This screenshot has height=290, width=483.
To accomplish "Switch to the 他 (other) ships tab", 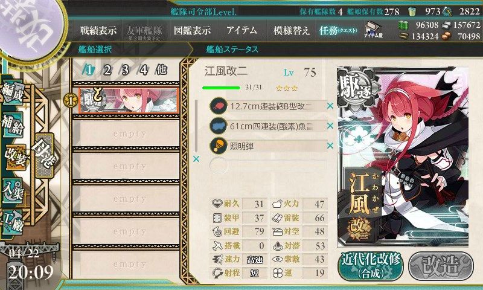I will (161, 70).
